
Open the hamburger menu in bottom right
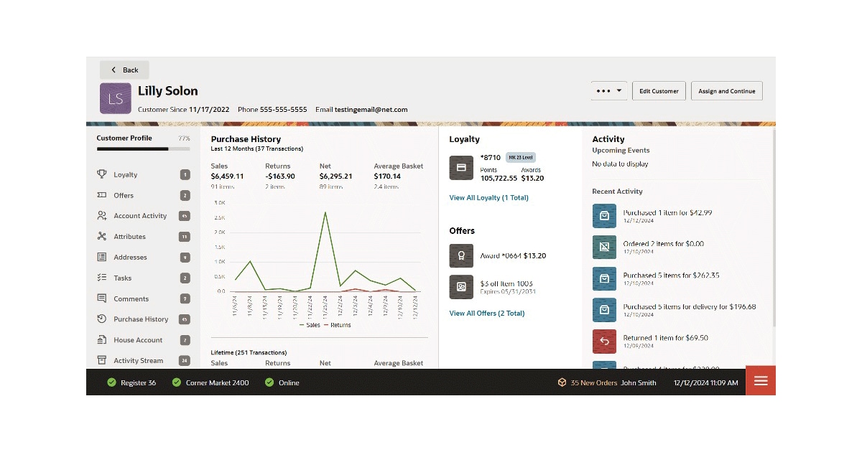761,381
